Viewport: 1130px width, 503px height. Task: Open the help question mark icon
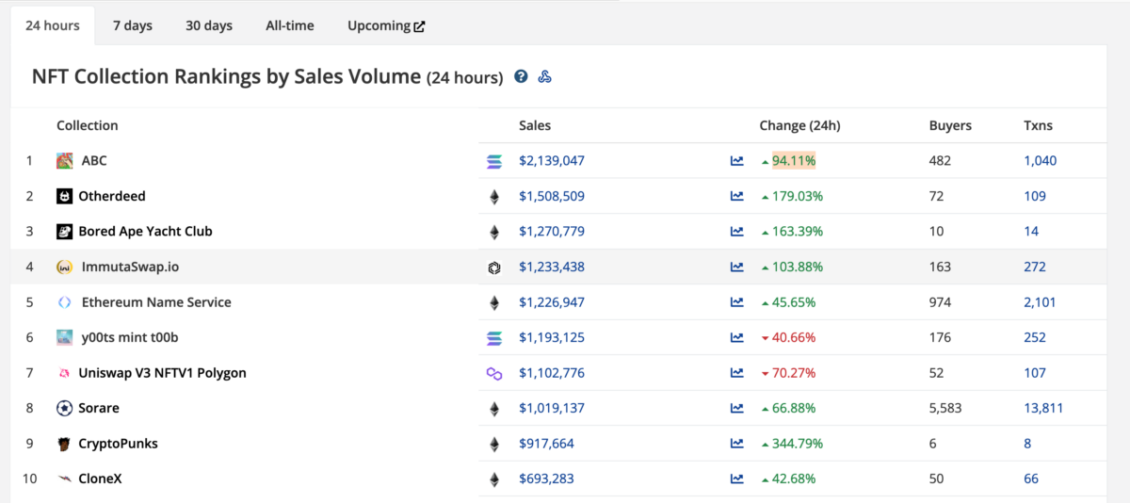coord(521,77)
